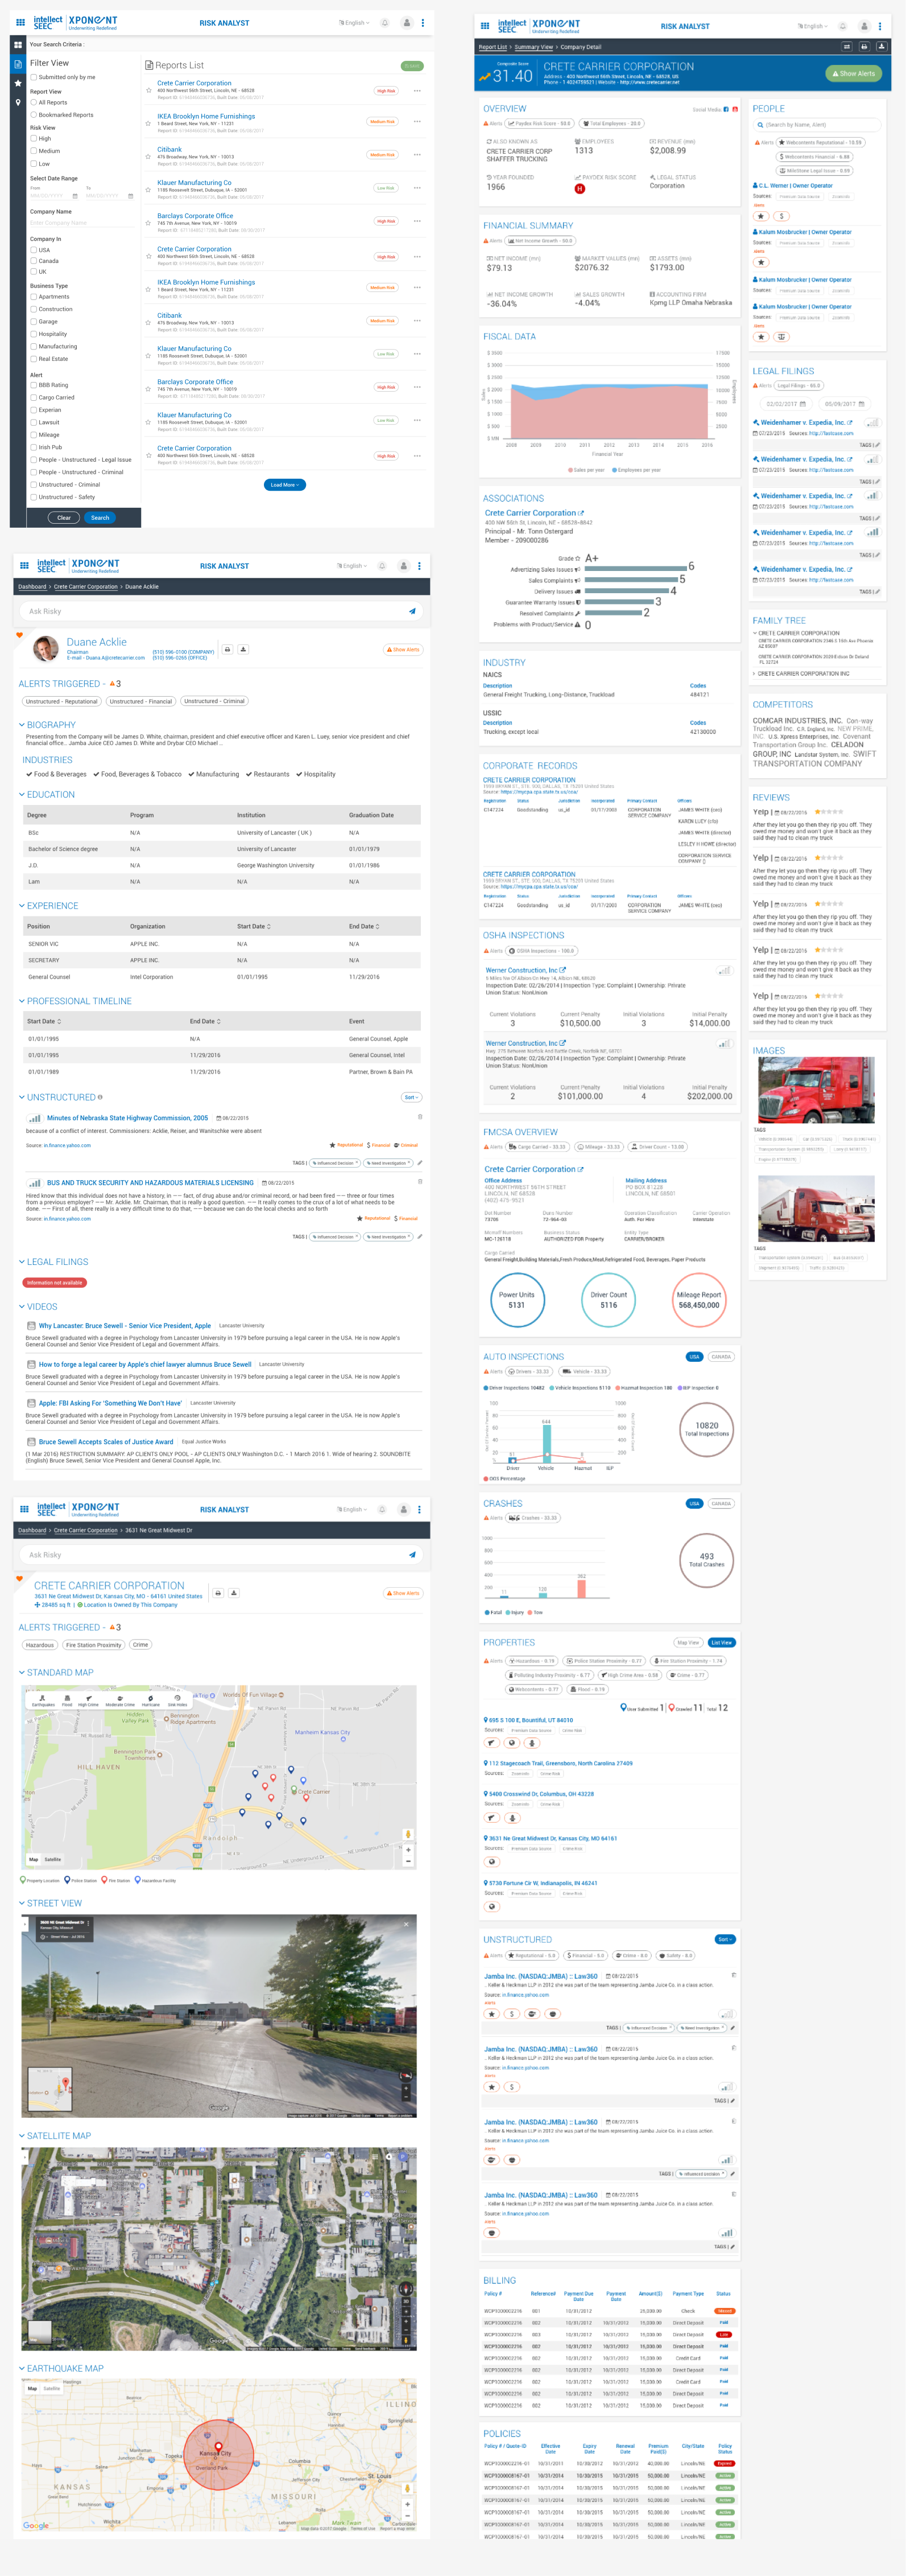The width and height of the screenshot is (906, 2576).
Task: Enable High risk view checkbox
Action: click(x=33, y=139)
